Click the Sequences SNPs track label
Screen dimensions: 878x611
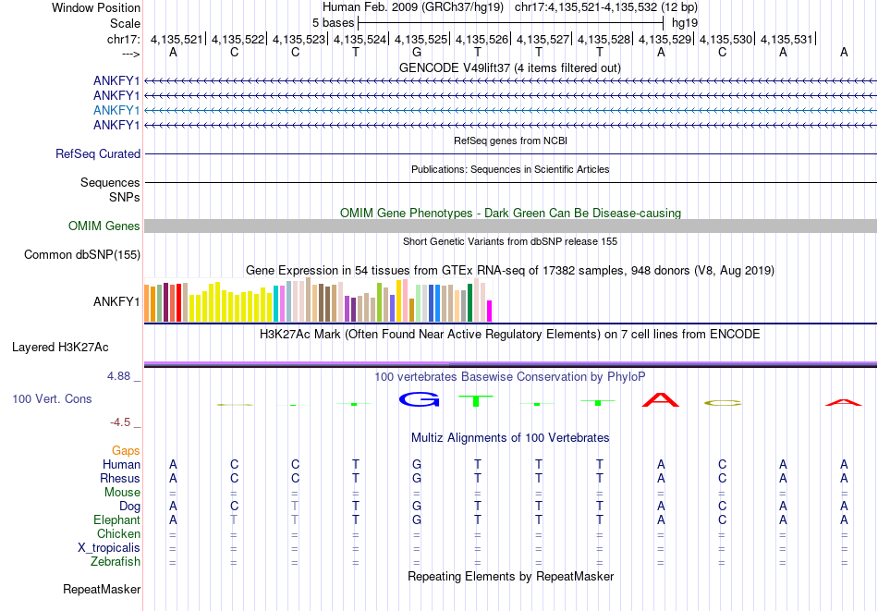tap(125, 197)
